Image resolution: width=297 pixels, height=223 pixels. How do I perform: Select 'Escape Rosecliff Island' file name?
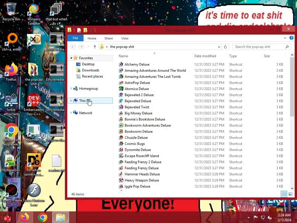tap(142, 156)
